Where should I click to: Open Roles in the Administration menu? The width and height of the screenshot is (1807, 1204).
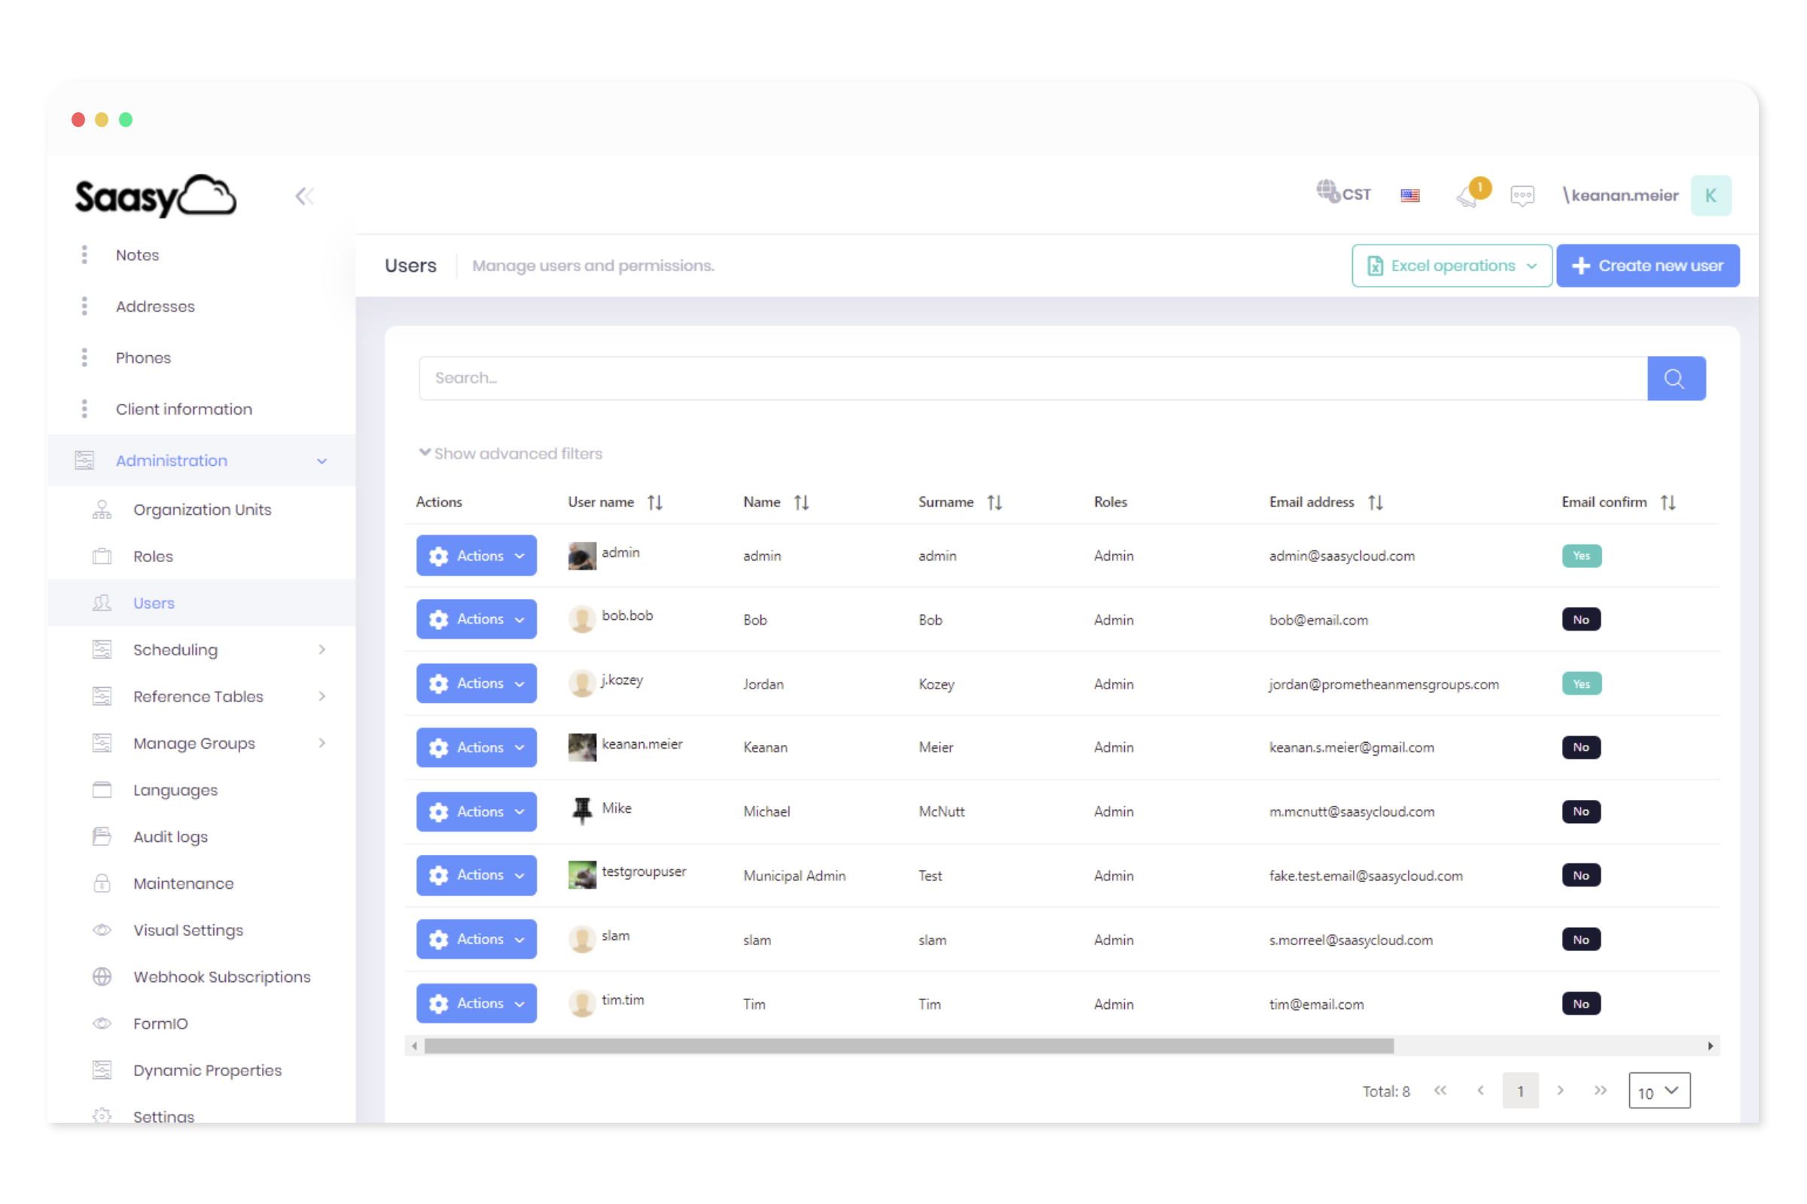(x=153, y=556)
